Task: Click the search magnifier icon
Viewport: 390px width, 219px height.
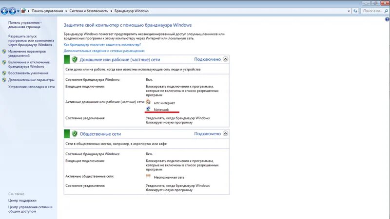Action: 386,11
